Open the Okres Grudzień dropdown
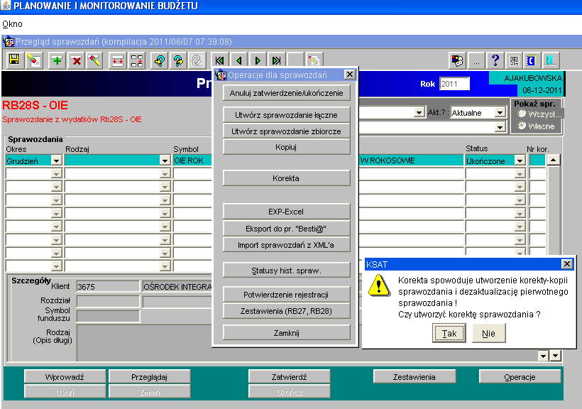 pyautogui.click(x=56, y=160)
